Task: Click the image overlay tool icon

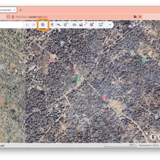Action: [81, 25]
